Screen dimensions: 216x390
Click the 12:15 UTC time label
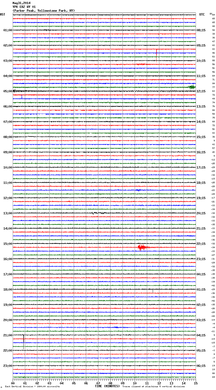(201, 91)
